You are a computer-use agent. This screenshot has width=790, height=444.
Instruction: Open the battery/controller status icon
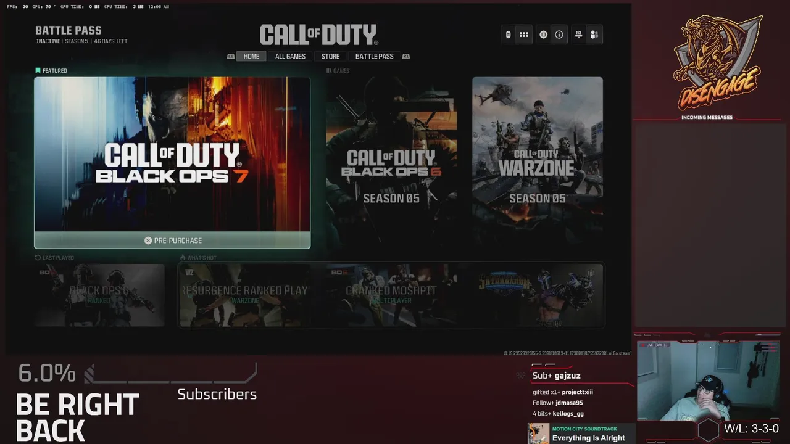point(508,35)
